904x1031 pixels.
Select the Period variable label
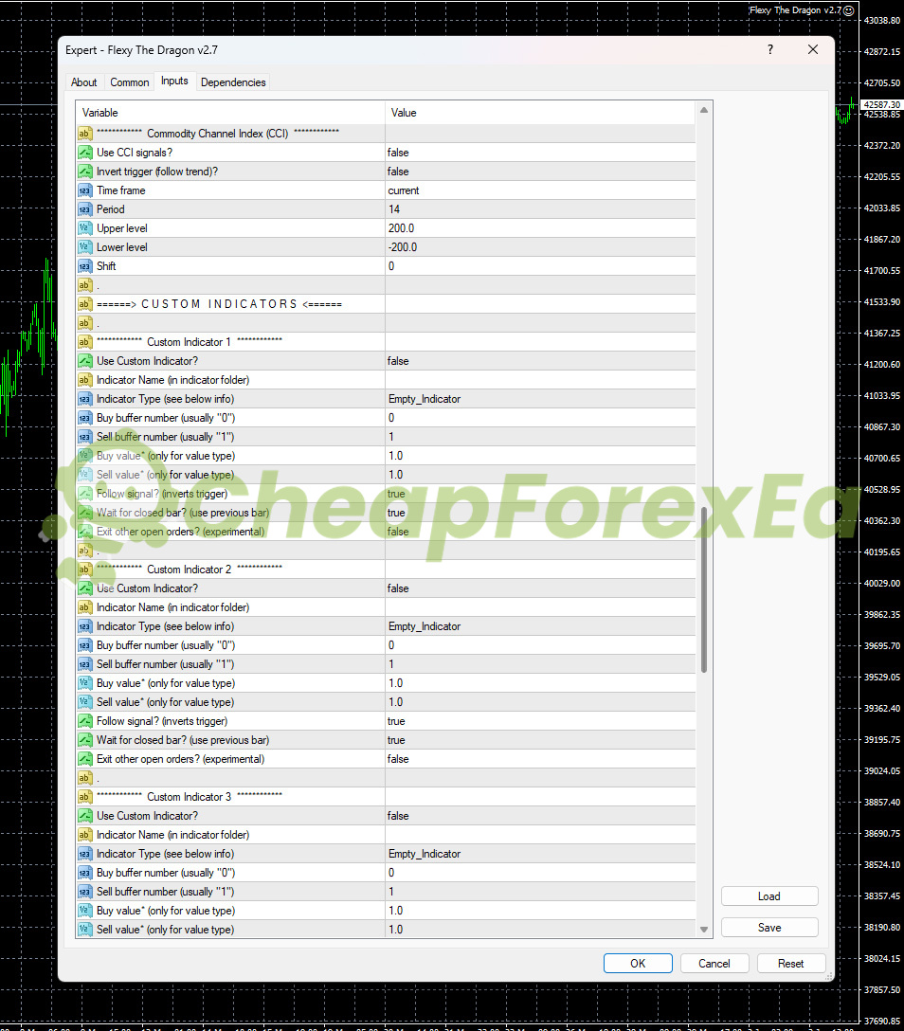tap(111, 209)
